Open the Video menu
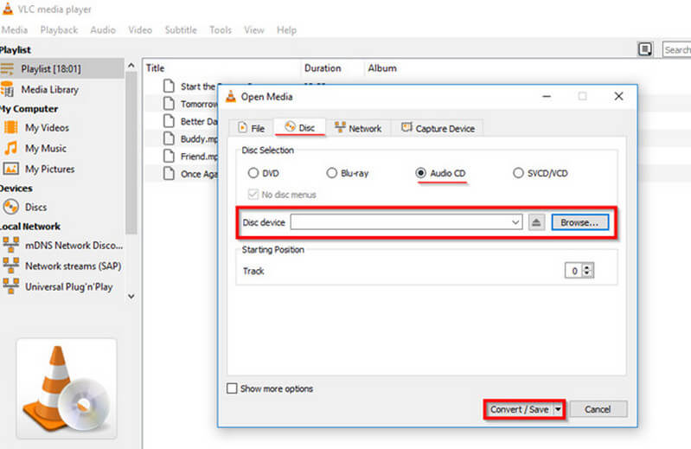Viewport: 691px width, 449px height. click(x=140, y=30)
